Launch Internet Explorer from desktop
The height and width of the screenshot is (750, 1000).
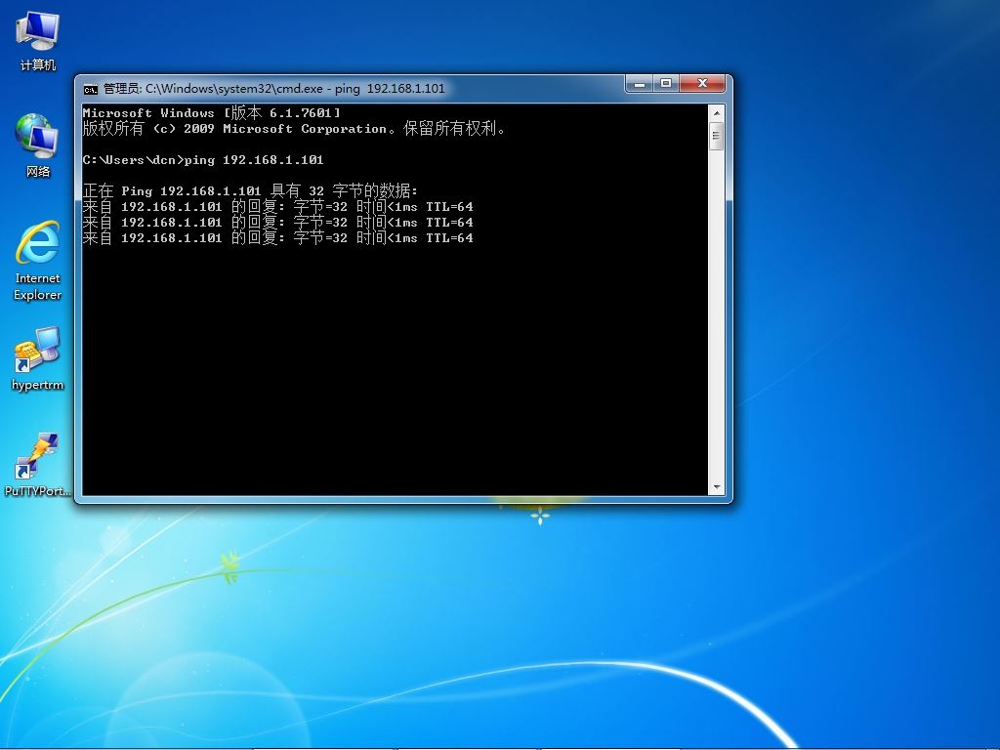(38, 260)
